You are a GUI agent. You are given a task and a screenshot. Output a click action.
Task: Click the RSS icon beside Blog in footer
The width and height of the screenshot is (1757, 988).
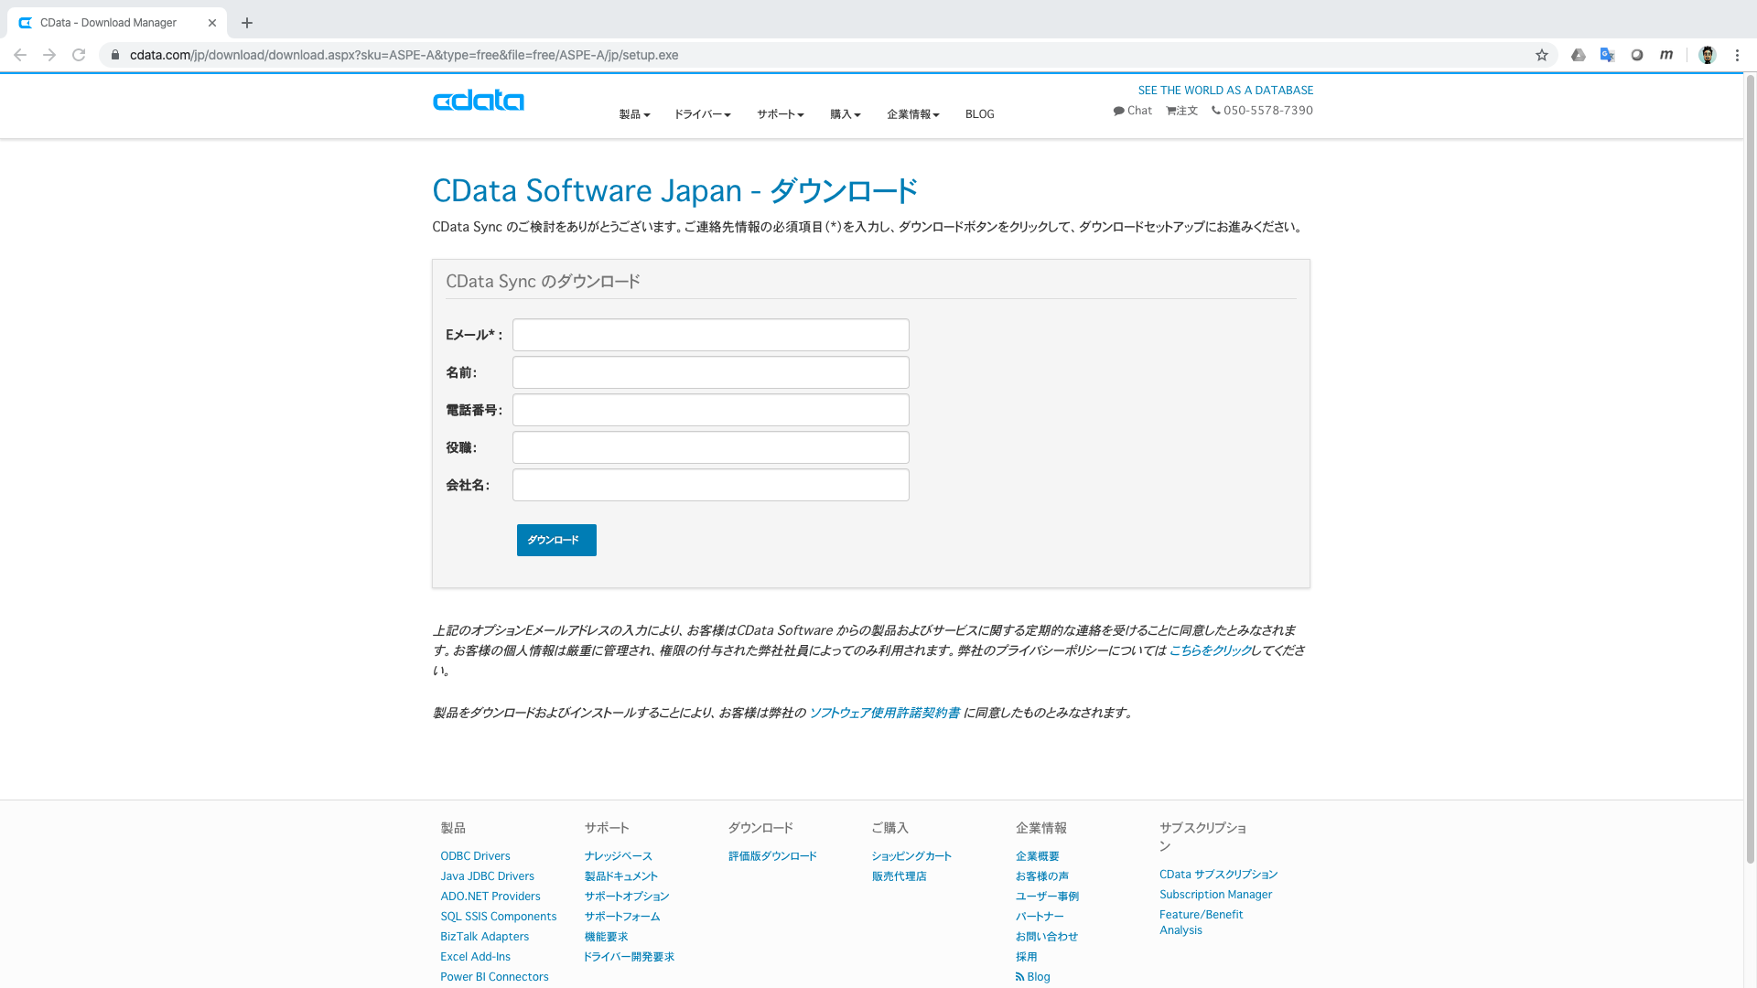pyautogui.click(x=1020, y=976)
